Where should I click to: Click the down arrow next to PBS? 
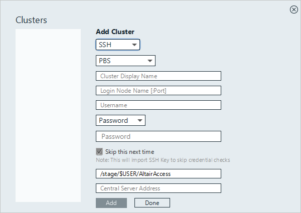(149, 61)
